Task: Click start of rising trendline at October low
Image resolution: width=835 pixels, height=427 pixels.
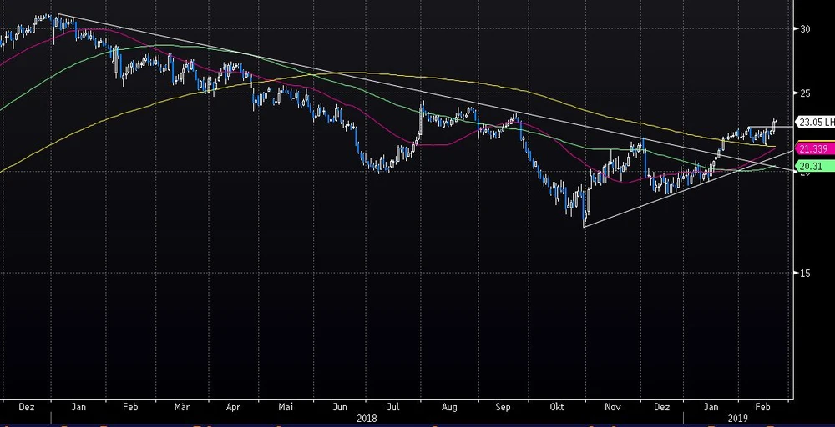Action: 584,226
